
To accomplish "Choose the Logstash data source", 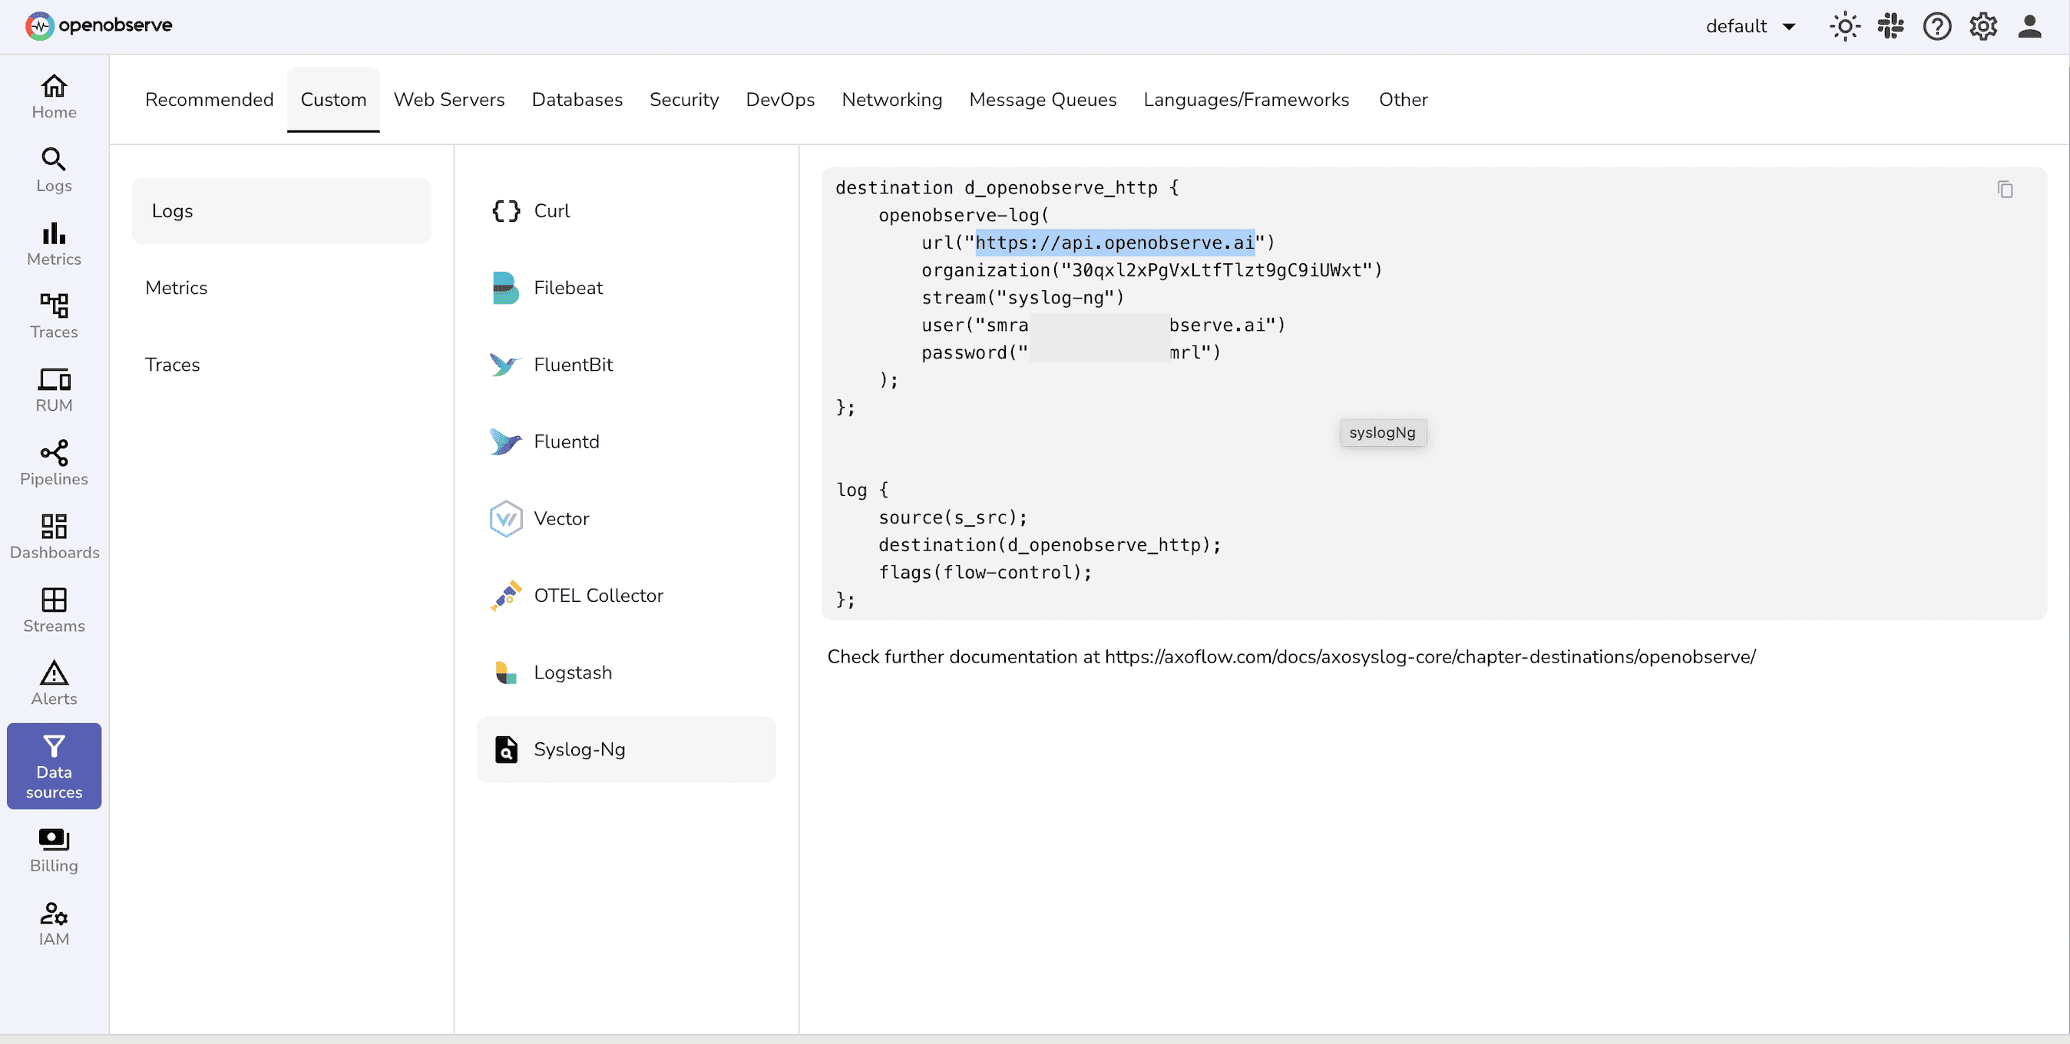I will tap(626, 672).
